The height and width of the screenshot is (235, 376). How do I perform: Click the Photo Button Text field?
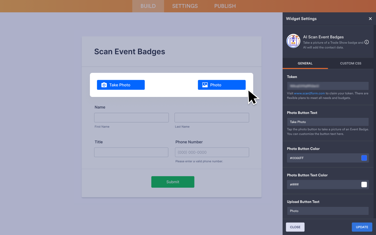pyautogui.click(x=328, y=122)
